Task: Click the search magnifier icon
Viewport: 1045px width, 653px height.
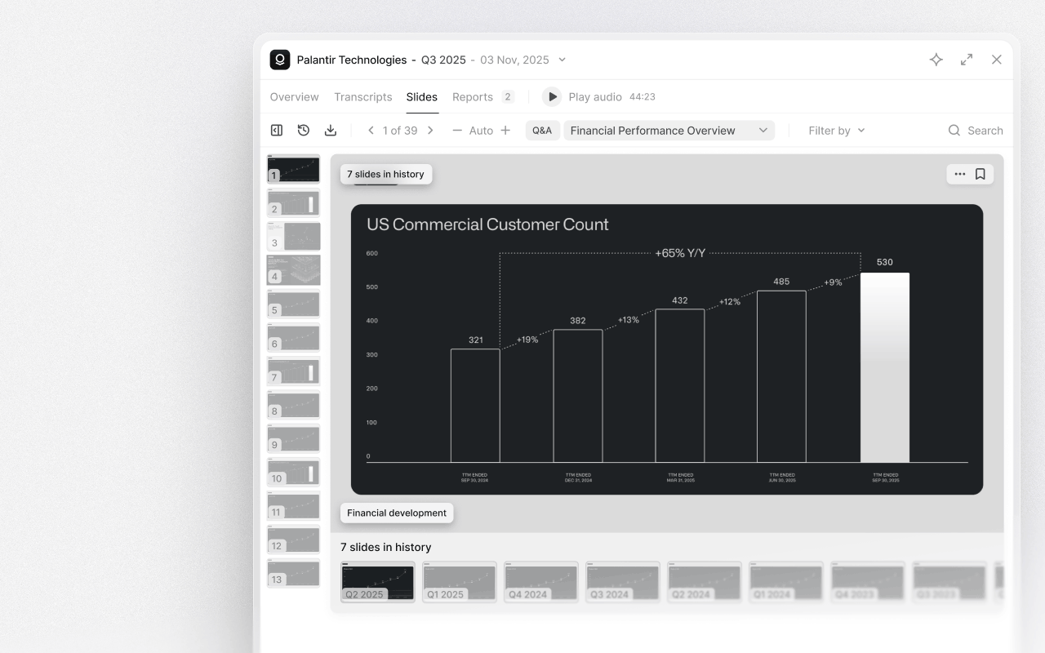Action: 954,131
